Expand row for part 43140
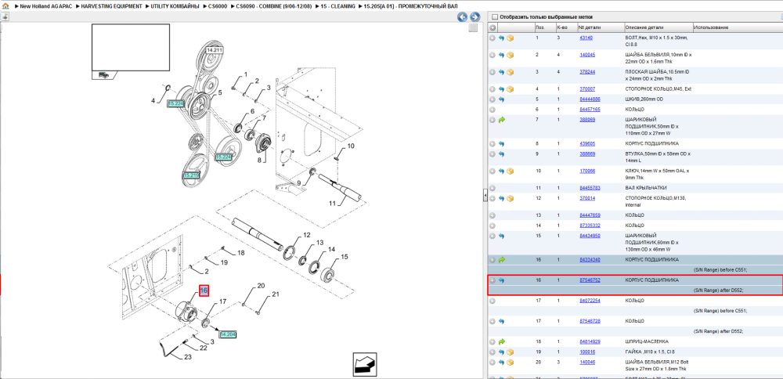Screen dimensions: 783x379 click(493, 38)
